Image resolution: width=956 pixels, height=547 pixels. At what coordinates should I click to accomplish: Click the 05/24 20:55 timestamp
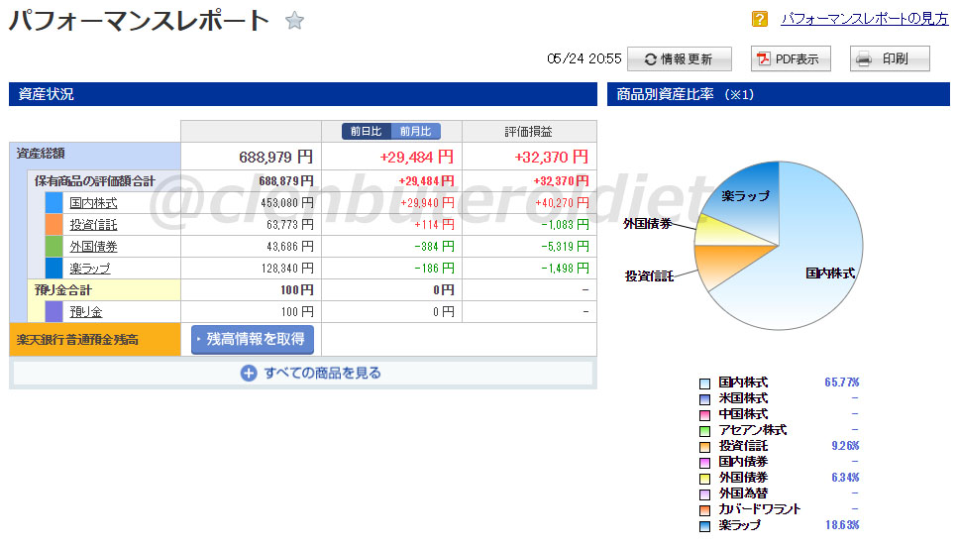click(584, 58)
